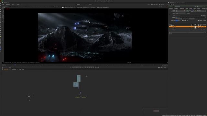Select the upper Read node thumbnail
This screenshot has height=116, width=207.
click(79, 79)
